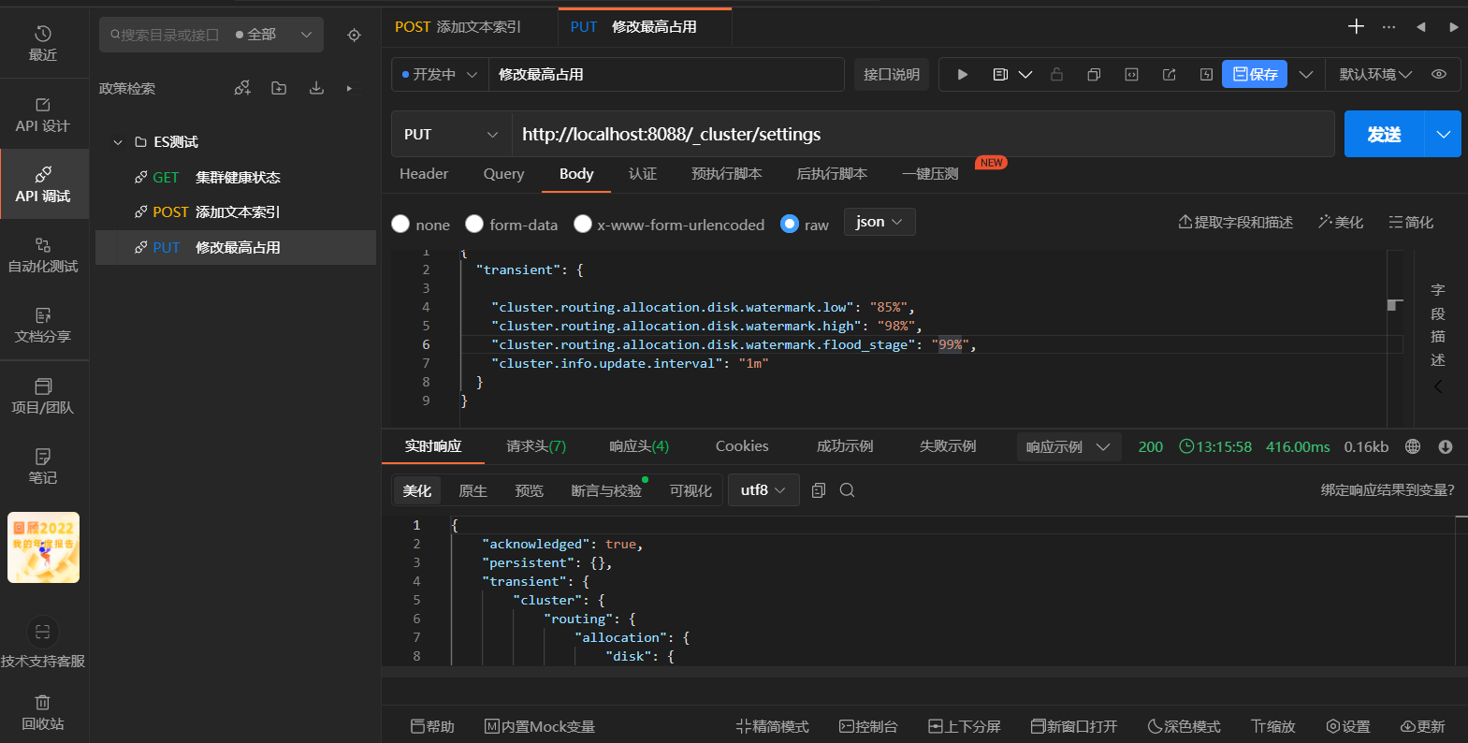Open the json format dropdown
The width and height of the screenshot is (1468, 743).
coord(879,222)
